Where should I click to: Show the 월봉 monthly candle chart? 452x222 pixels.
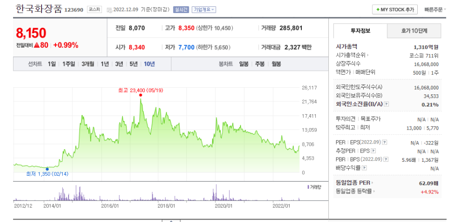tap(276, 64)
